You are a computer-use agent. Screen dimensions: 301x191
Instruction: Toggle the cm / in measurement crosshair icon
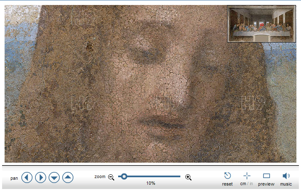point(247,176)
